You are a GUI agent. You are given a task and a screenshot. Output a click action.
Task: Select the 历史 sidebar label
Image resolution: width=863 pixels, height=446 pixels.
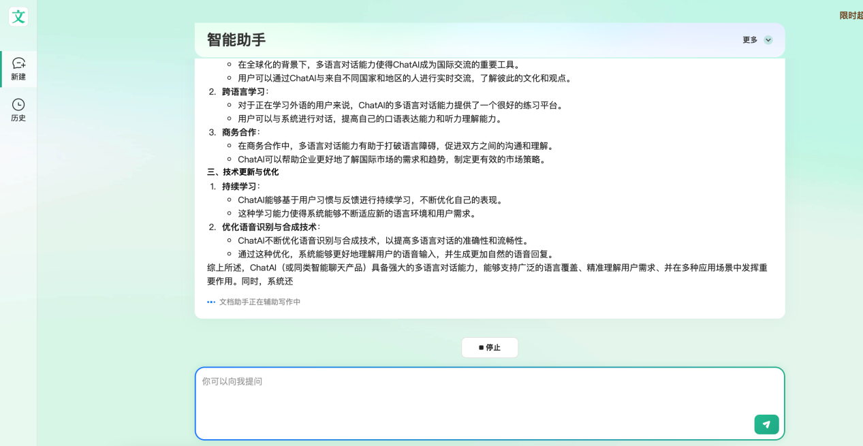tap(18, 118)
